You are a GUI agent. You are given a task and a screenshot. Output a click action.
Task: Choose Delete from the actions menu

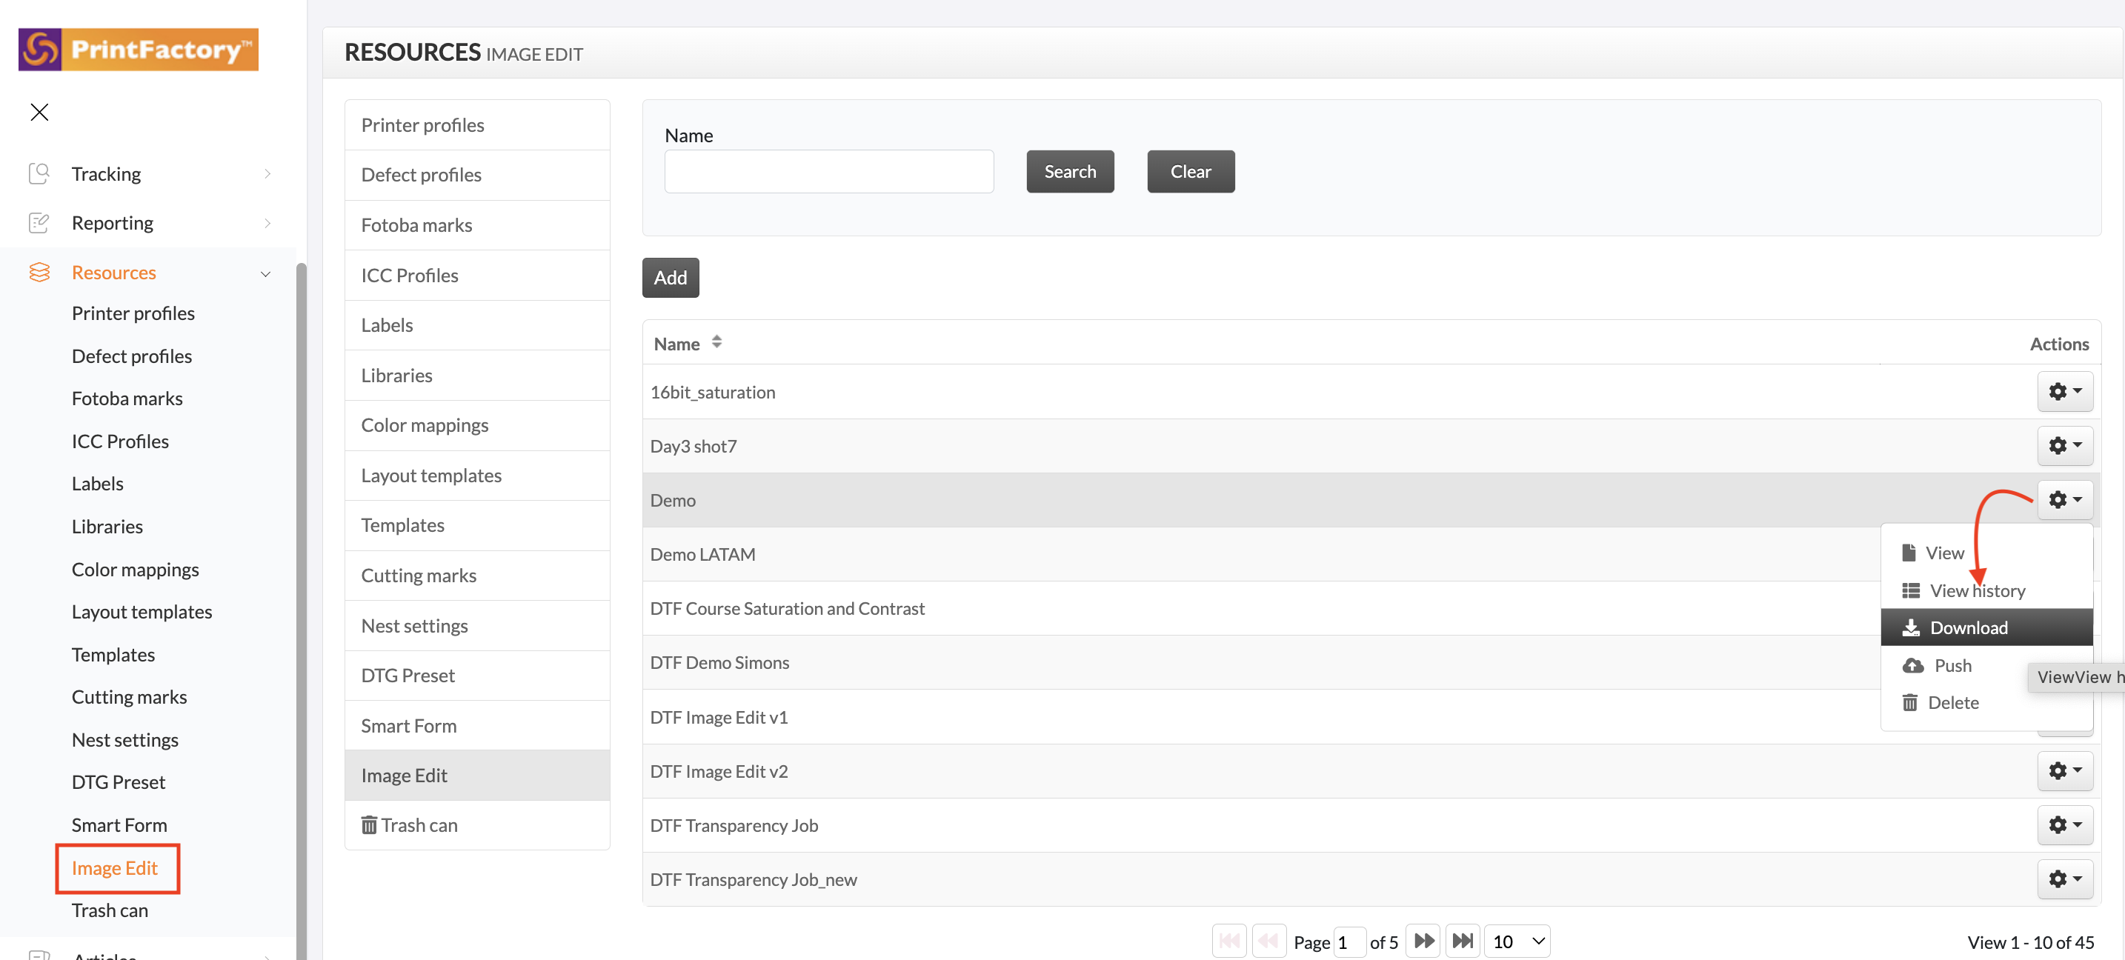coord(1986,703)
